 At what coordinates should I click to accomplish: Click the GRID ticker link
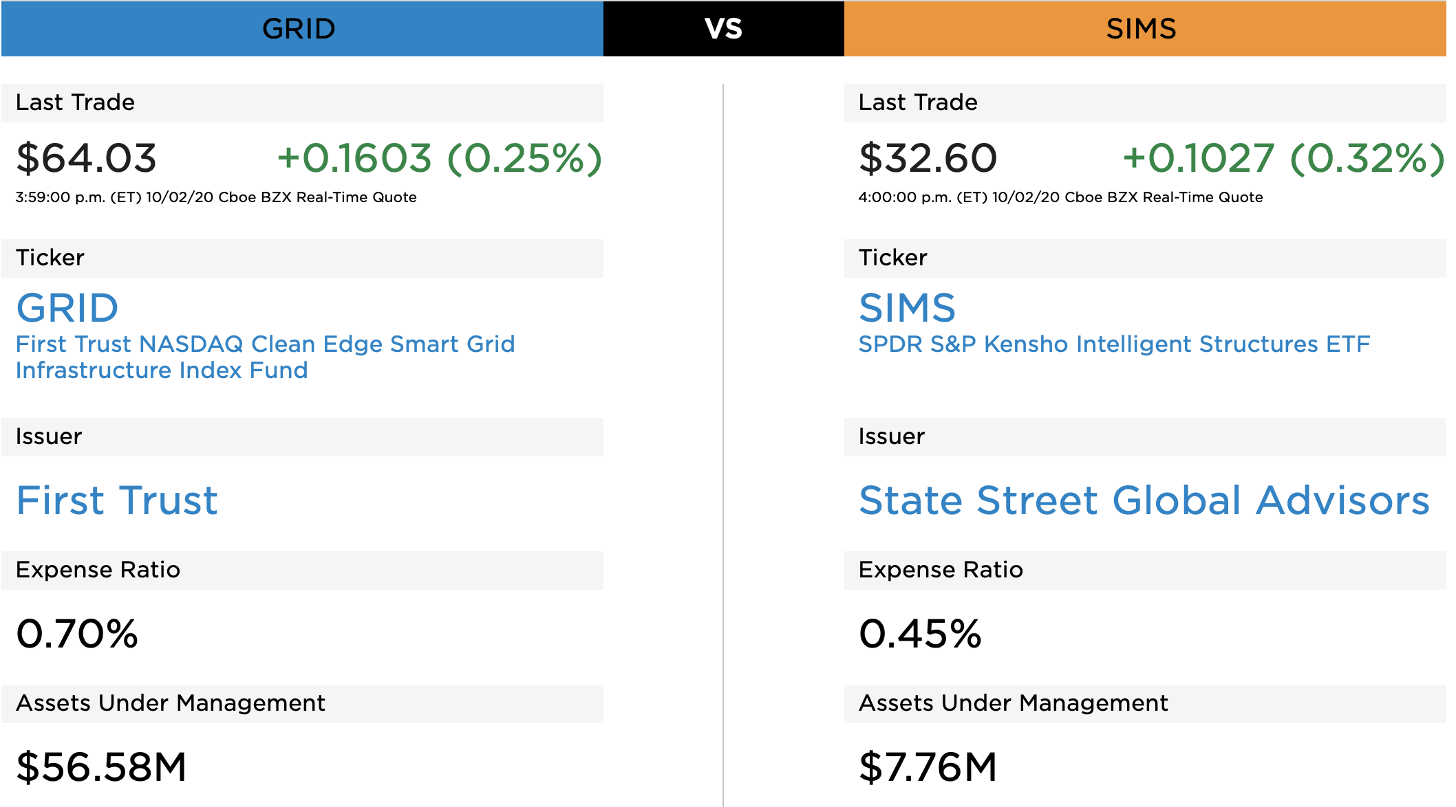(x=67, y=308)
